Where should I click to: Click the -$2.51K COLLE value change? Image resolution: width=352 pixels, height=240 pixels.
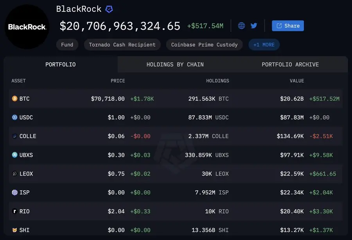coord(321,136)
